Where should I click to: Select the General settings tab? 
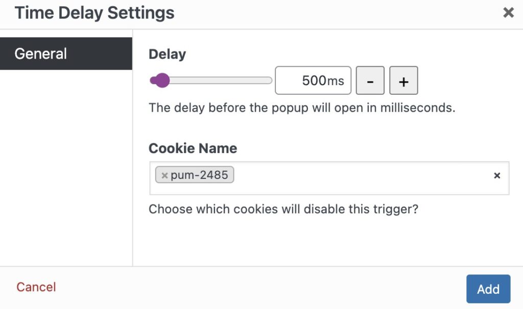click(66, 54)
